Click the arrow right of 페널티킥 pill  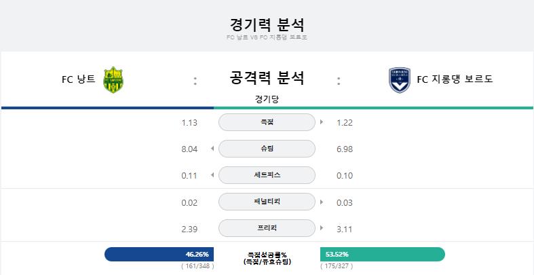tap(322, 202)
